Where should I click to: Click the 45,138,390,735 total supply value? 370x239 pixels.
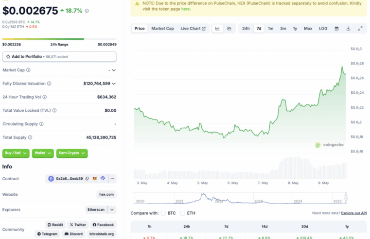pyautogui.click(x=101, y=137)
